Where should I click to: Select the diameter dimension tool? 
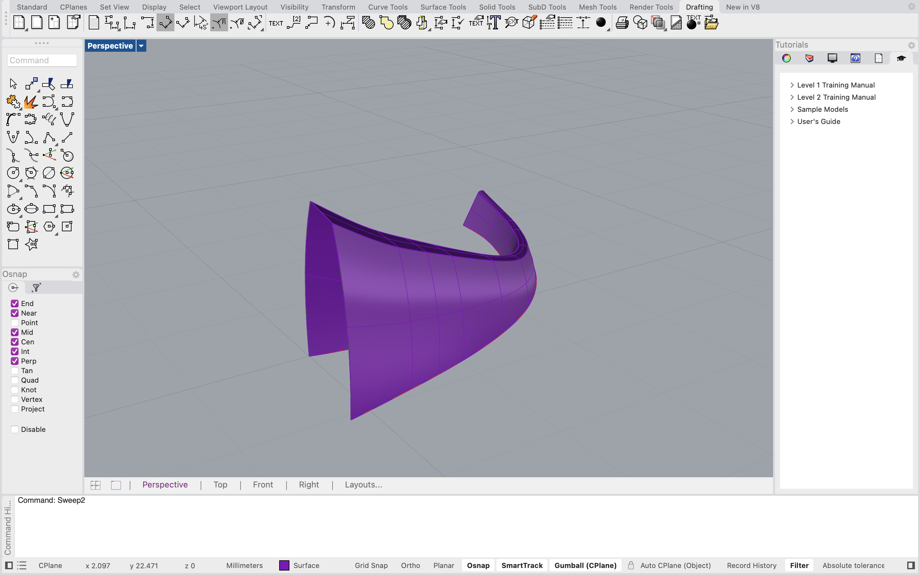[237, 23]
